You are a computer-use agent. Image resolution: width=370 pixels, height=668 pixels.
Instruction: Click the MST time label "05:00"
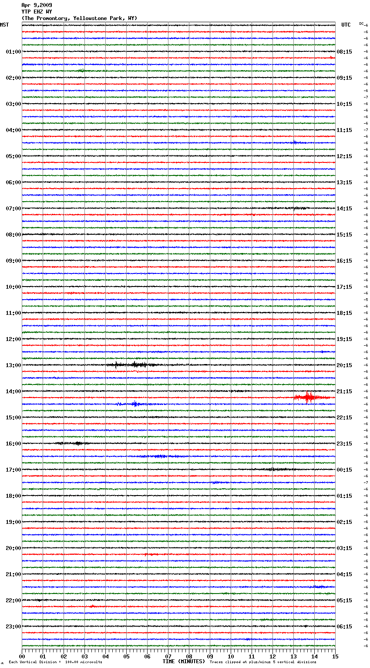tap(13, 156)
